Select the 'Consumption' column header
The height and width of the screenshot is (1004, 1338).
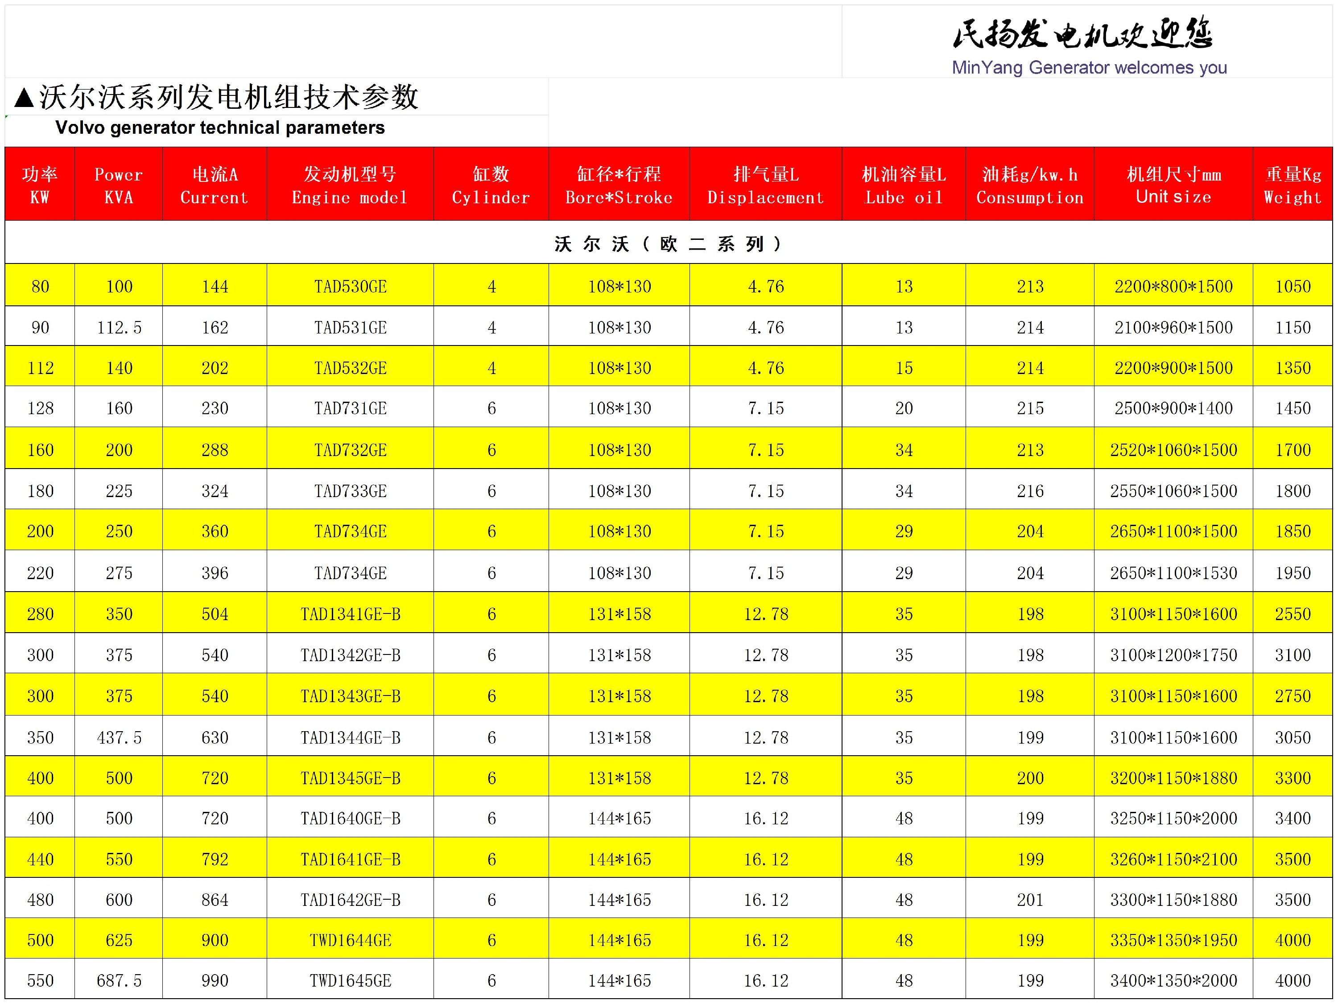(x=1029, y=184)
